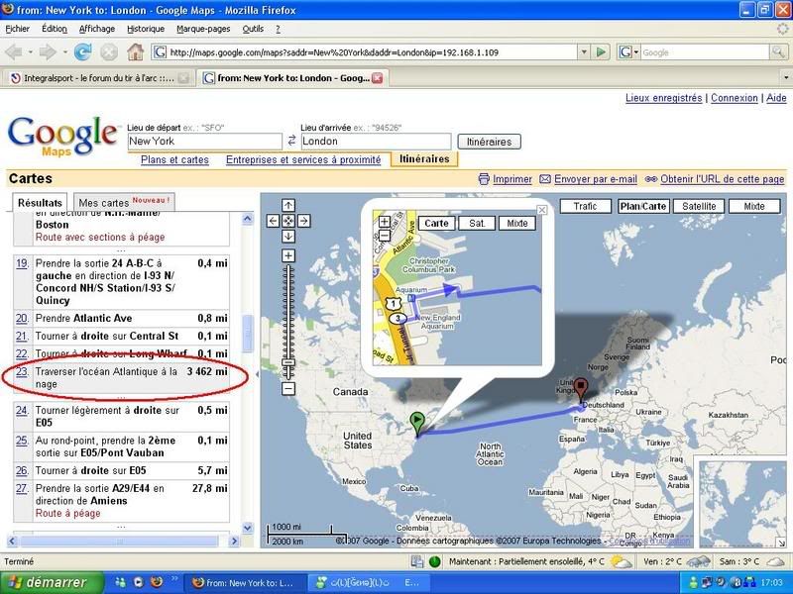Zoom in the main map with plus button
793x594 pixels.
click(x=288, y=255)
